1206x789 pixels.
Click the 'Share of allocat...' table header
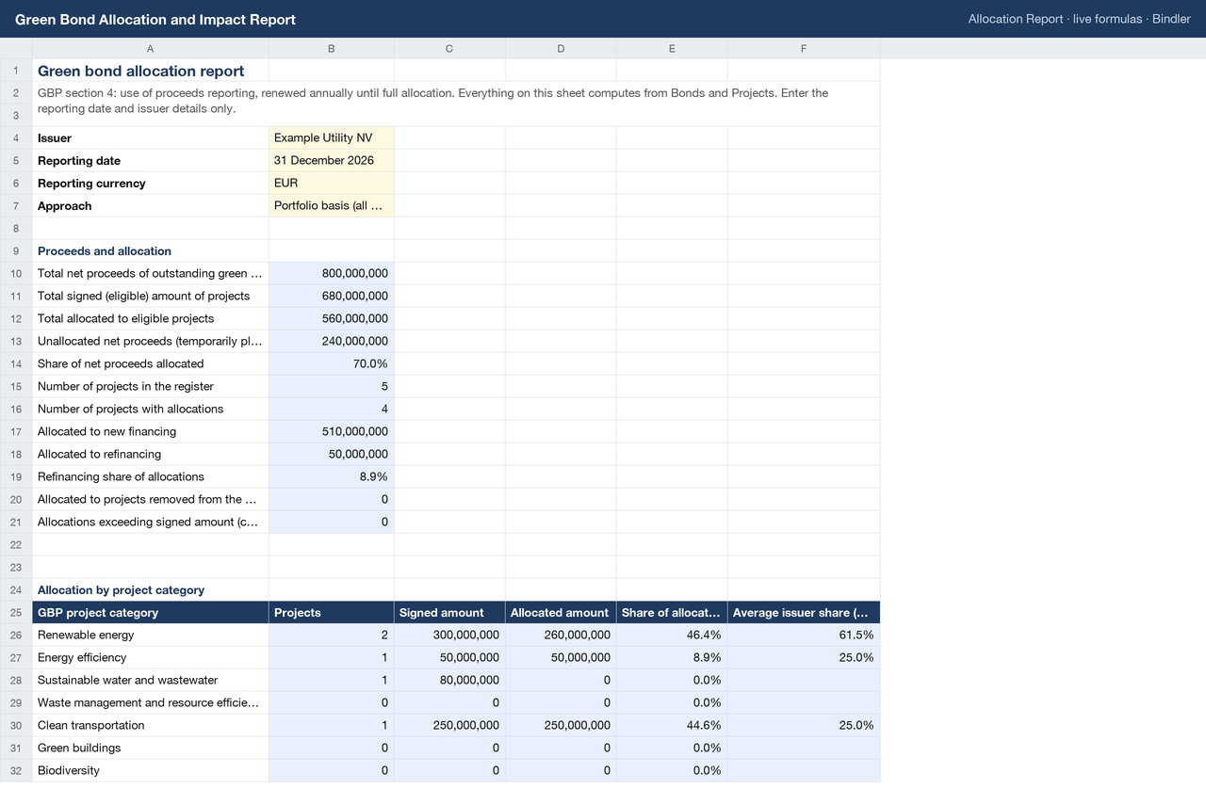click(x=672, y=613)
